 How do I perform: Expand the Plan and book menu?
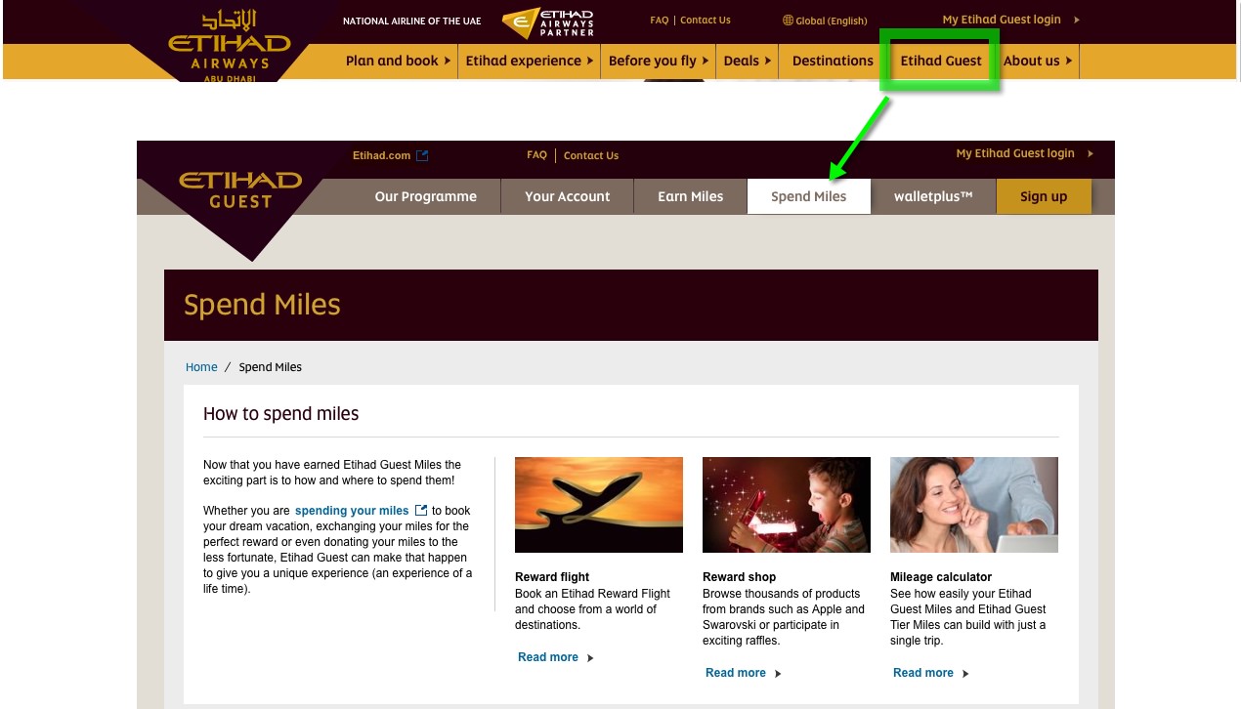click(x=399, y=61)
